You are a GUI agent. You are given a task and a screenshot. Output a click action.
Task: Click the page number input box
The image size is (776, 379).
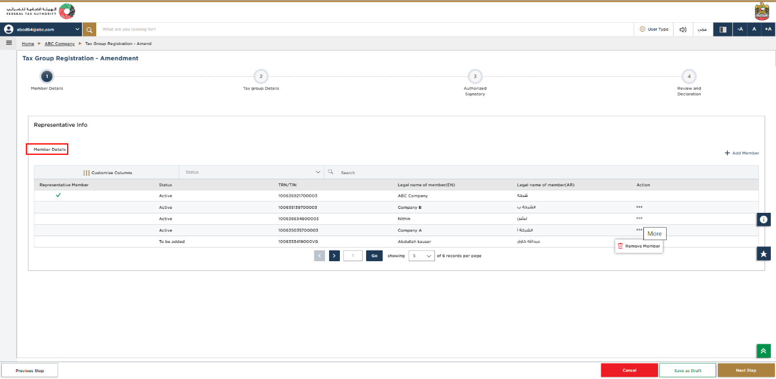click(x=353, y=256)
